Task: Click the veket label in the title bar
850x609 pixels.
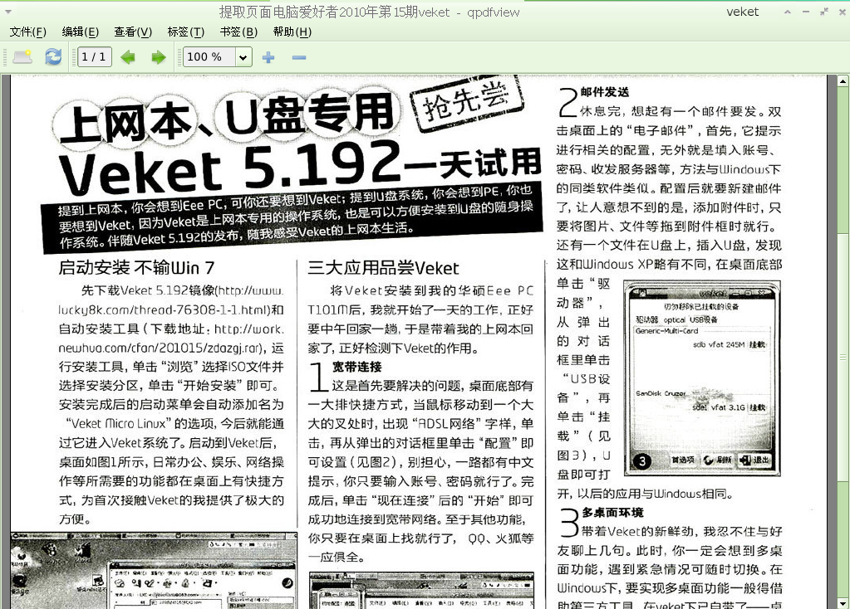Action: pos(742,12)
